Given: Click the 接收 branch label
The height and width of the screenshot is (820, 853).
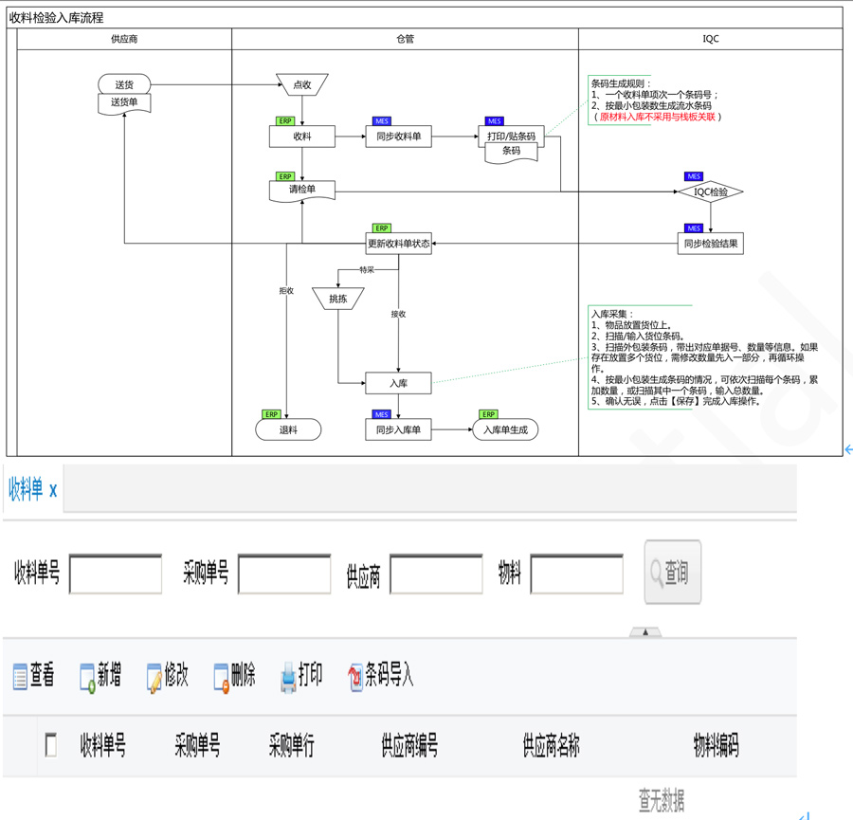Looking at the screenshot, I should pos(398,314).
